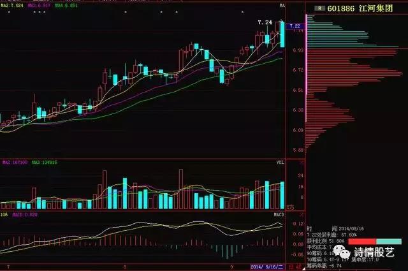Click the VOL label of volume panel

click(x=280, y=162)
